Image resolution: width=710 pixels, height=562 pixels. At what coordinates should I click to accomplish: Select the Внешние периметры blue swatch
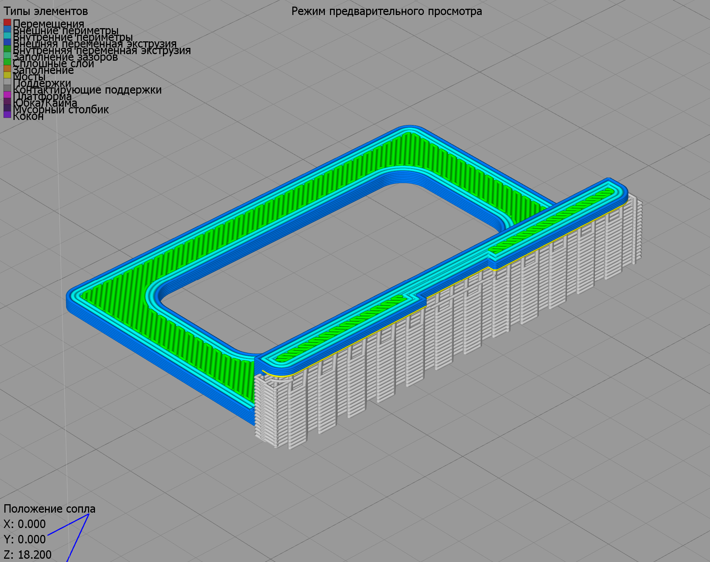7,29
